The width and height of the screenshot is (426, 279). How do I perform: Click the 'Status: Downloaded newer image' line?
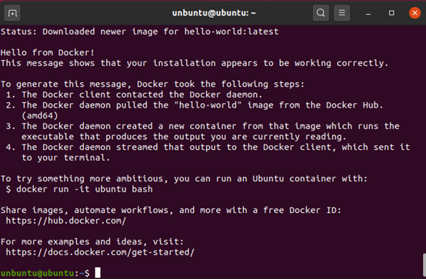click(x=140, y=32)
